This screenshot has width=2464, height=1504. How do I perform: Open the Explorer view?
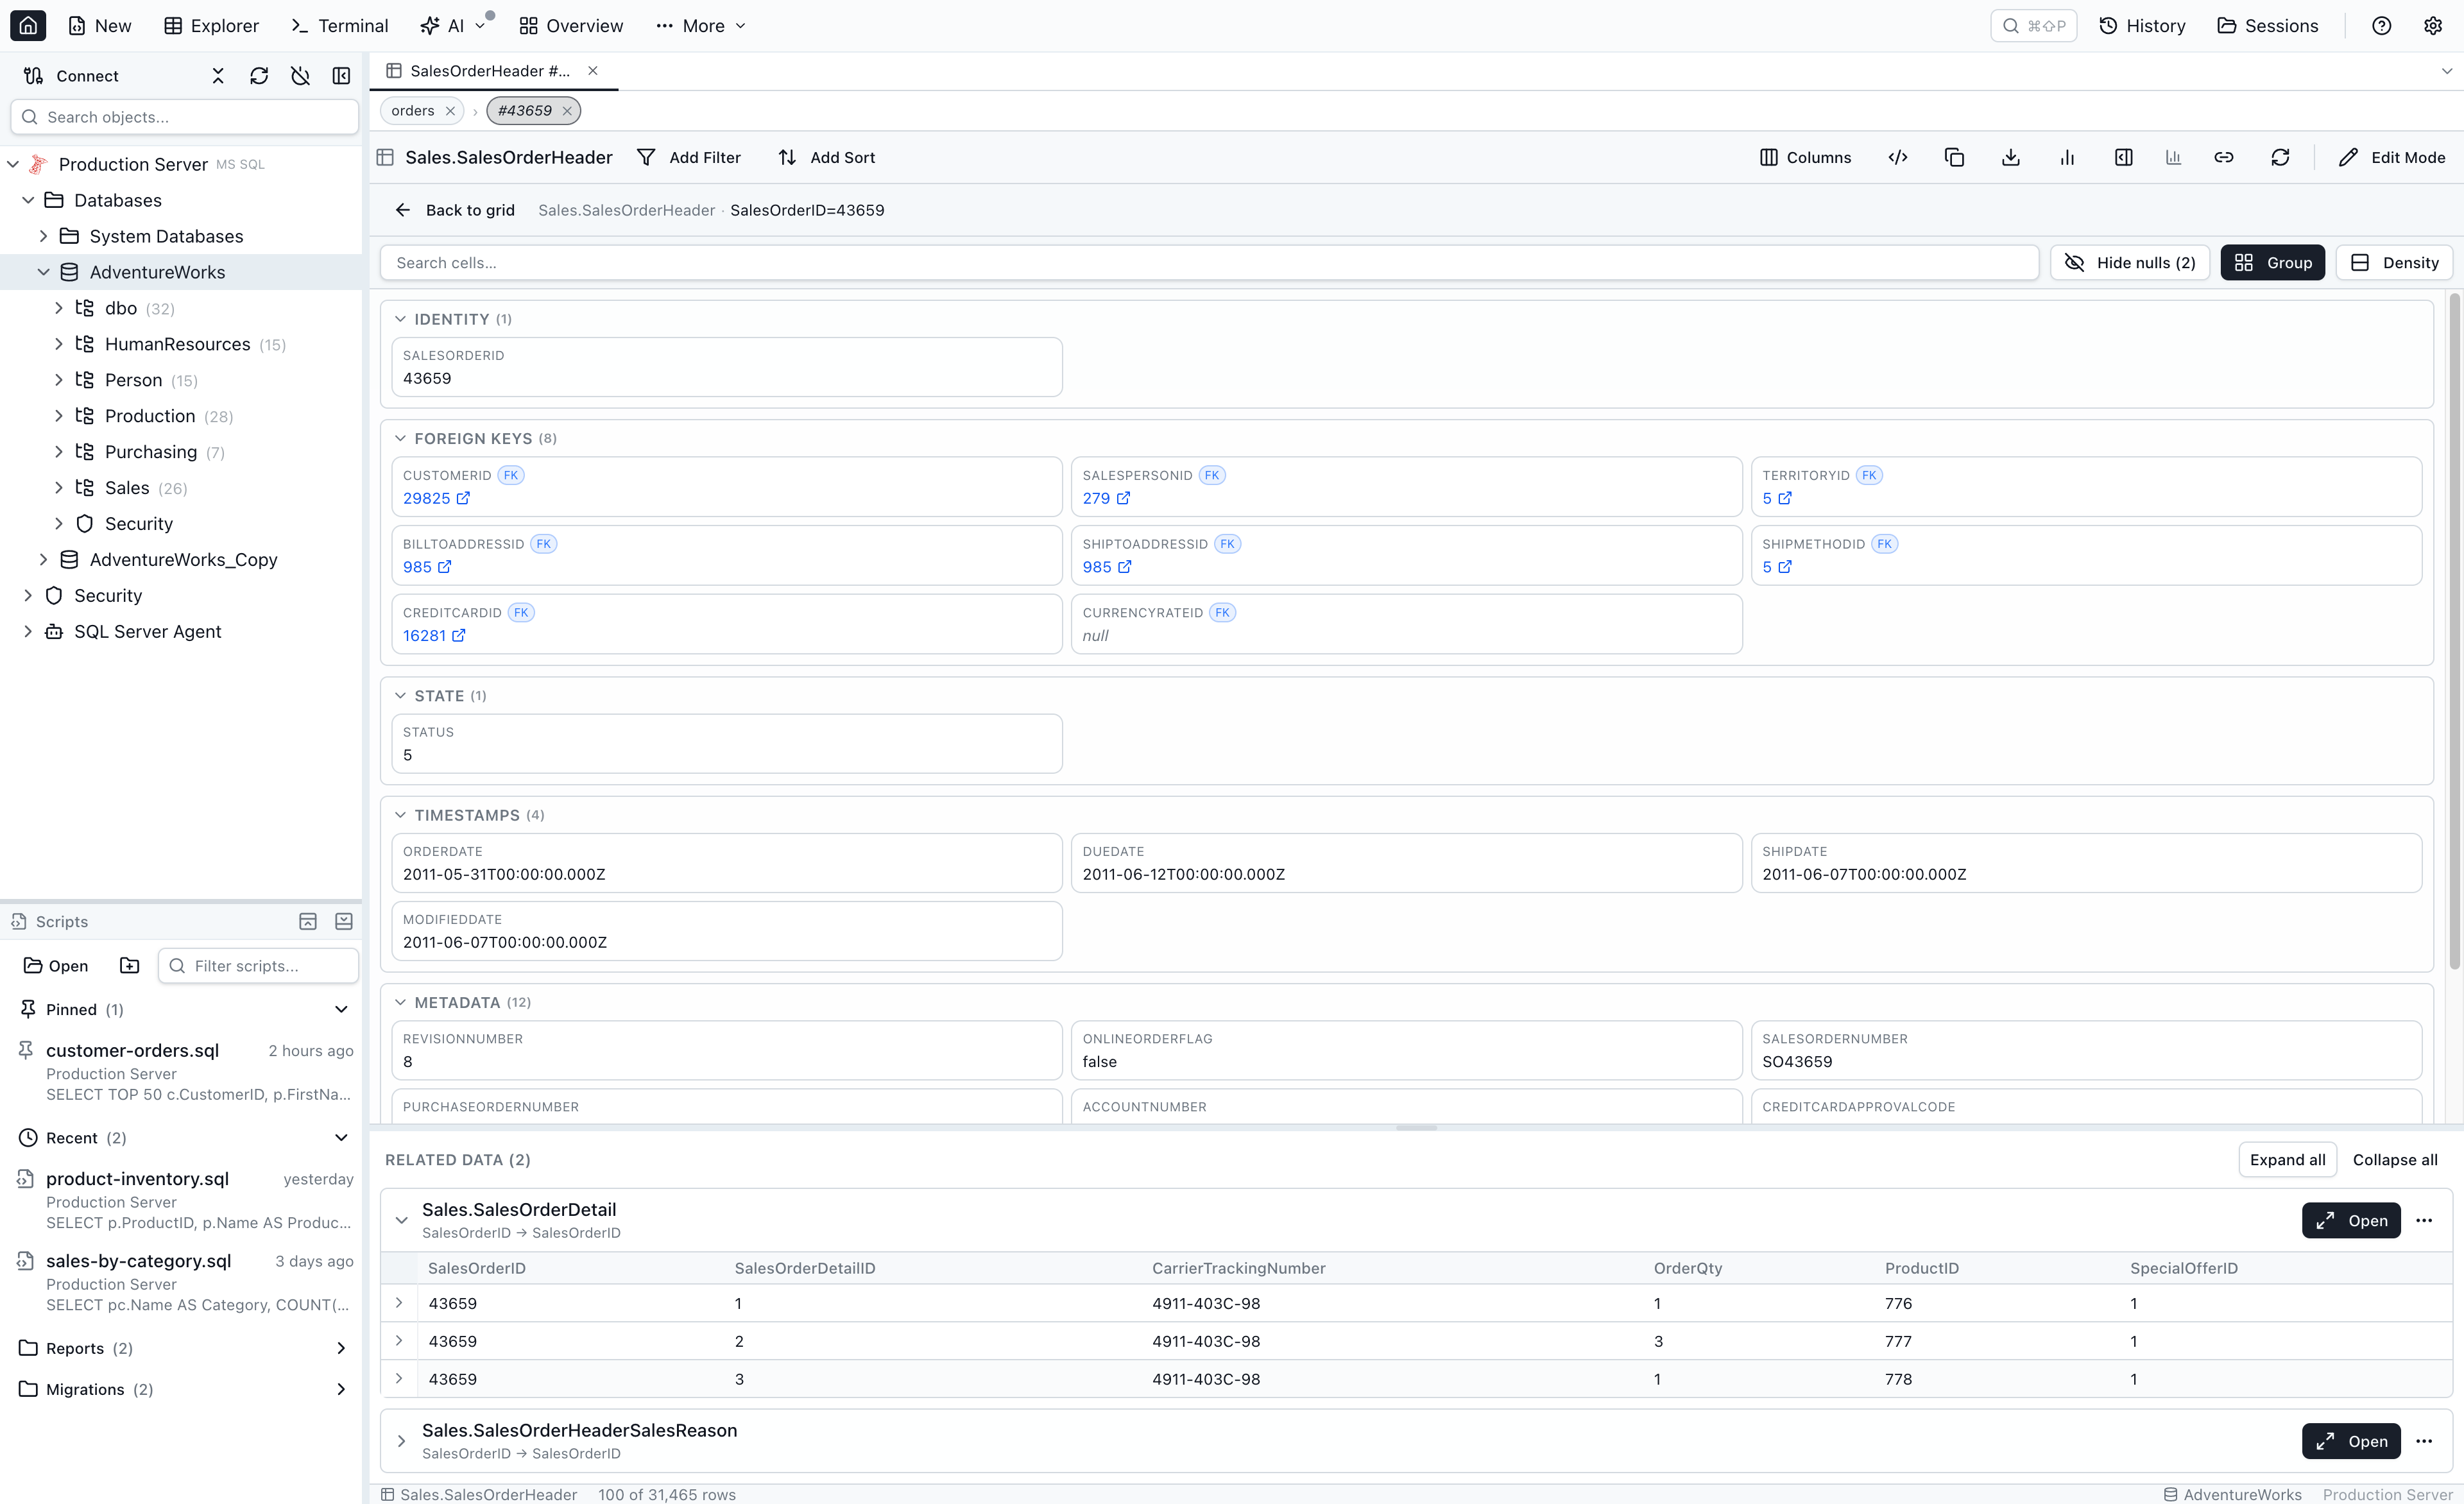[x=211, y=26]
